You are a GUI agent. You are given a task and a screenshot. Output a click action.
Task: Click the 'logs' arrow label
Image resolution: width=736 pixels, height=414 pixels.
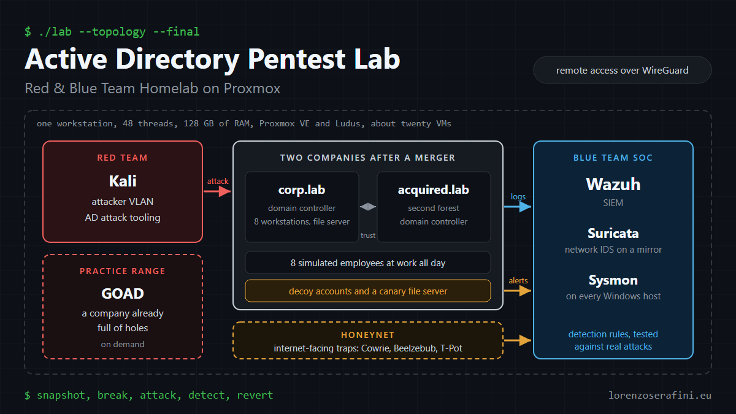518,197
